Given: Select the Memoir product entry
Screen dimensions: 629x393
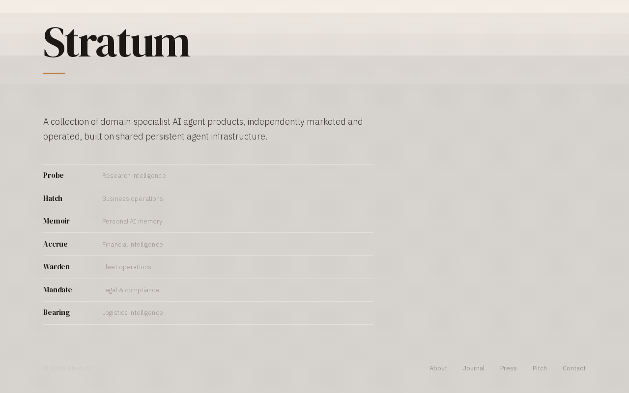Looking at the screenshot, I should [x=56, y=221].
